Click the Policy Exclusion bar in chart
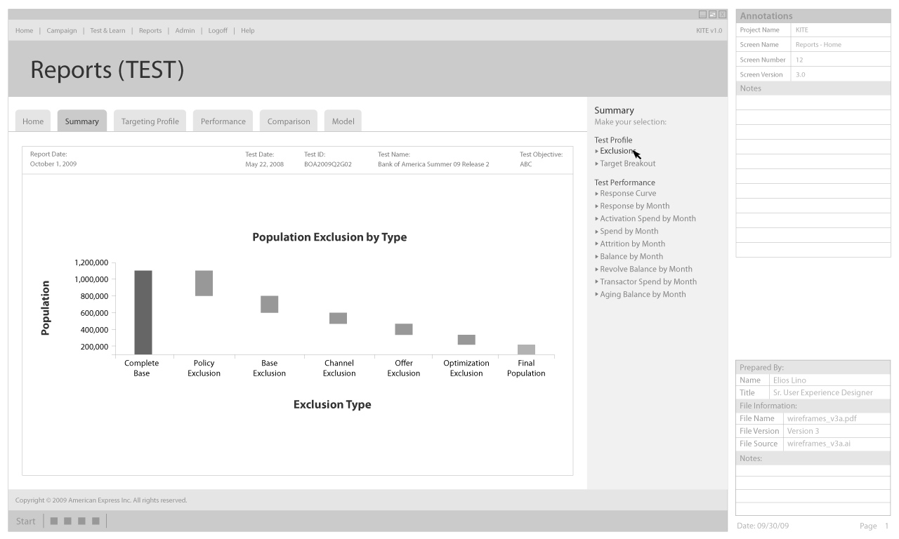 204,283
